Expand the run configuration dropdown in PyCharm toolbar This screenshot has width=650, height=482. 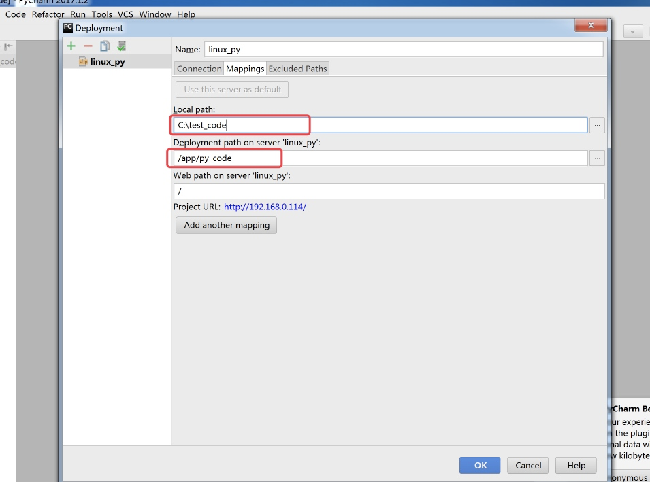[x=632, y=31]
